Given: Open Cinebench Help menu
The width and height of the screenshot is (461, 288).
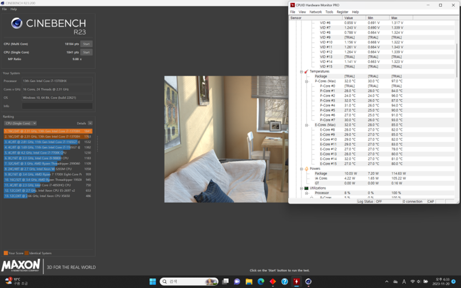Looking at the screenshot, I should [13, 9].
